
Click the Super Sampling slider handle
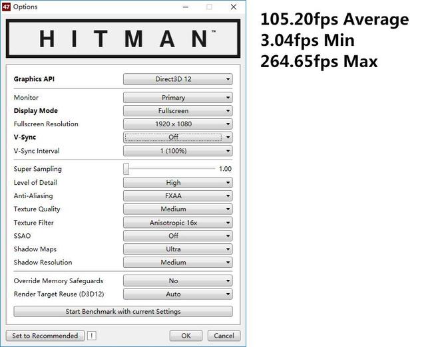coord(126,169)
